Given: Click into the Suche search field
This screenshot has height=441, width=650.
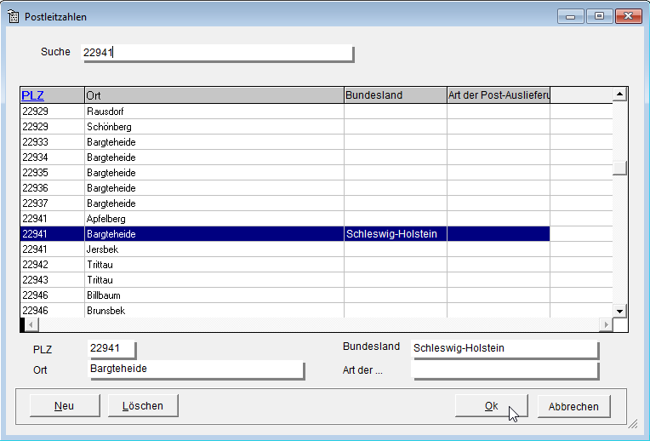Looking at the screenshot, I should tap(217, 53).
